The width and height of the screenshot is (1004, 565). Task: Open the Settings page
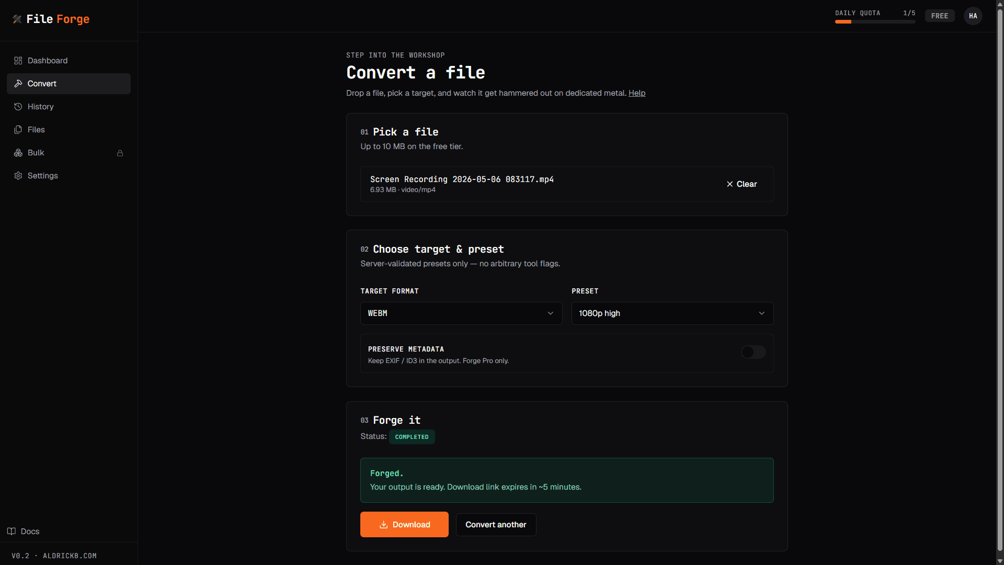(69, 176)
